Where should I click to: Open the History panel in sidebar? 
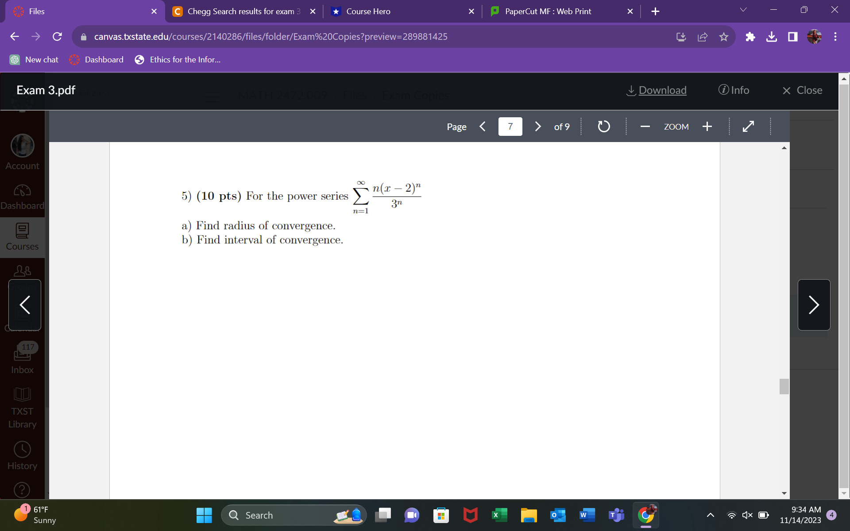point(22,455)
